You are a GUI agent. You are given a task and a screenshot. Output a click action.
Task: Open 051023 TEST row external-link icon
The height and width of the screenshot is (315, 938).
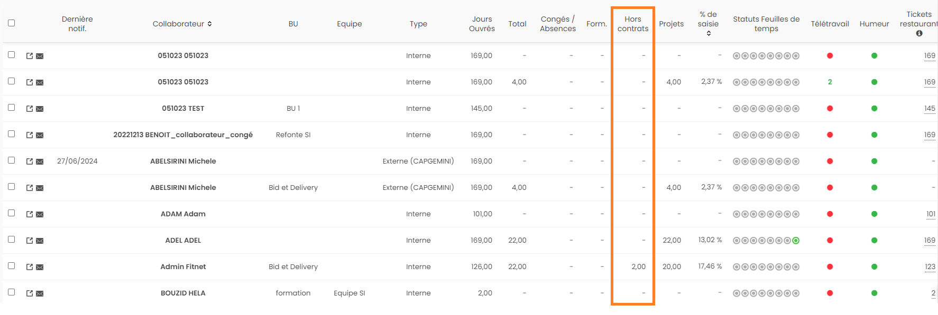point(30,109)
